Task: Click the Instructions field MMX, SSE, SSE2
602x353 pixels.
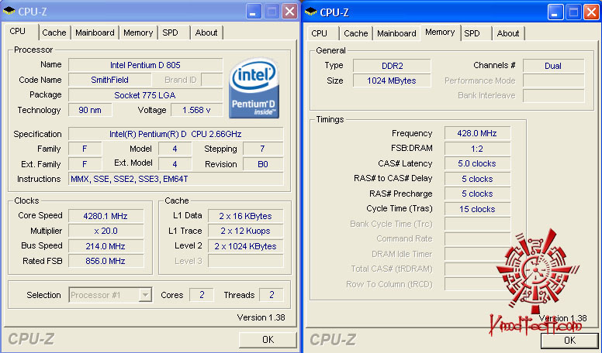Action: click(176, 179)
